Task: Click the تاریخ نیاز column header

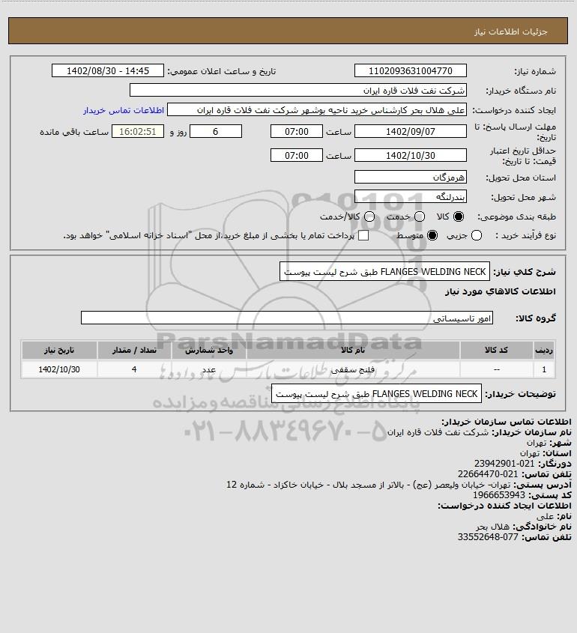Action: (59, 351)
